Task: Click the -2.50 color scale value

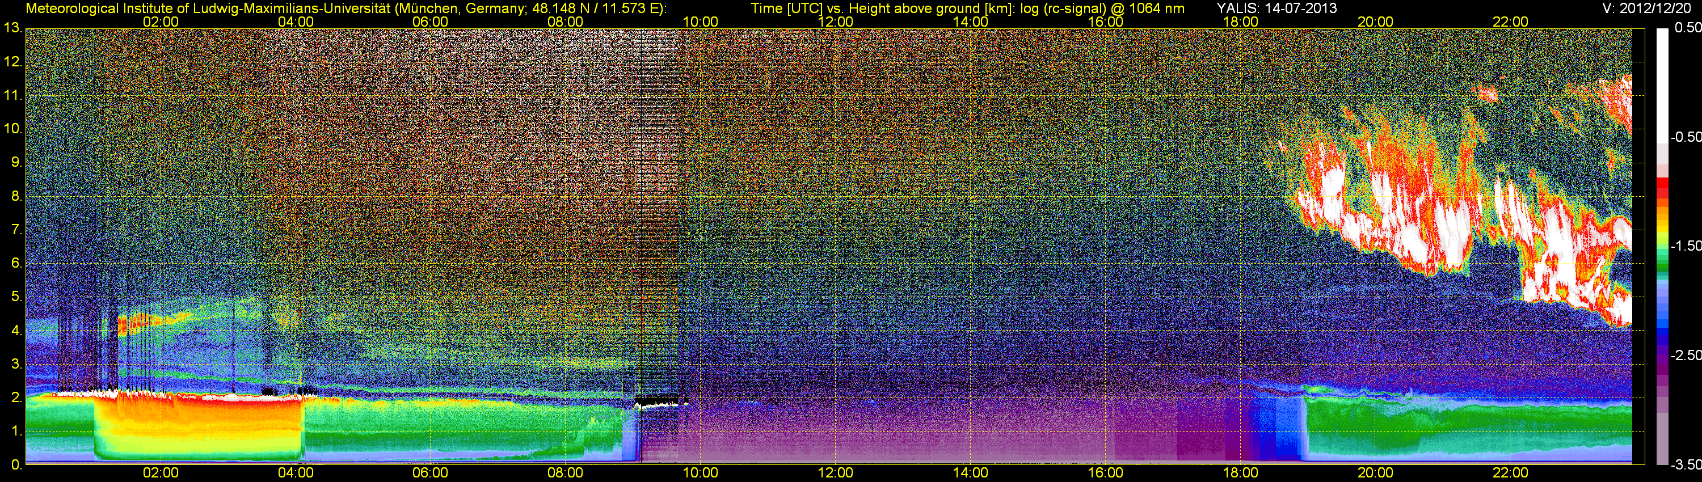Action: point(1686,354)
